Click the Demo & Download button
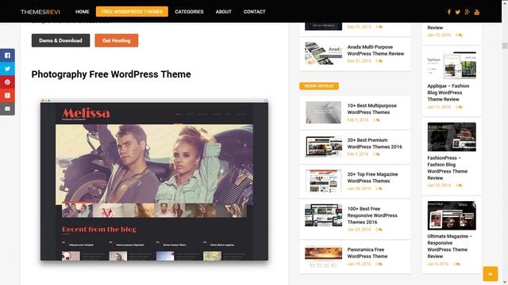The image size is (508, 285). coord(60,40)
